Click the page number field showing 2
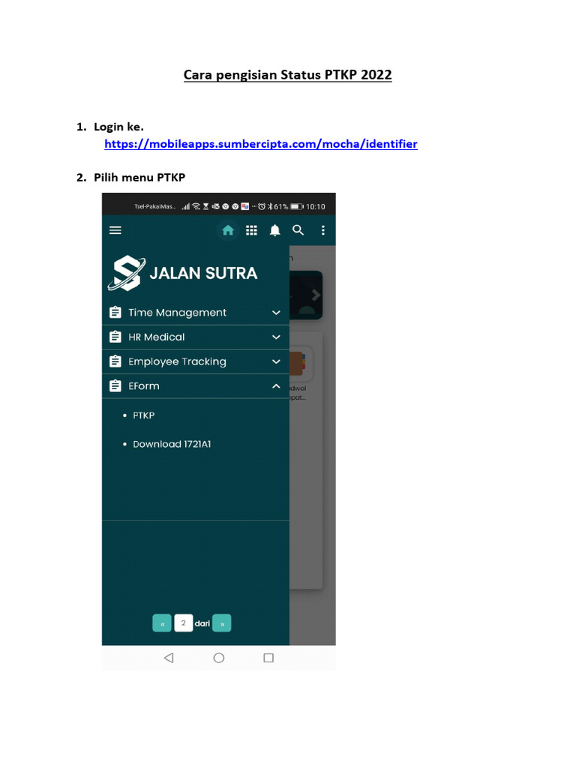 (183, 623)
